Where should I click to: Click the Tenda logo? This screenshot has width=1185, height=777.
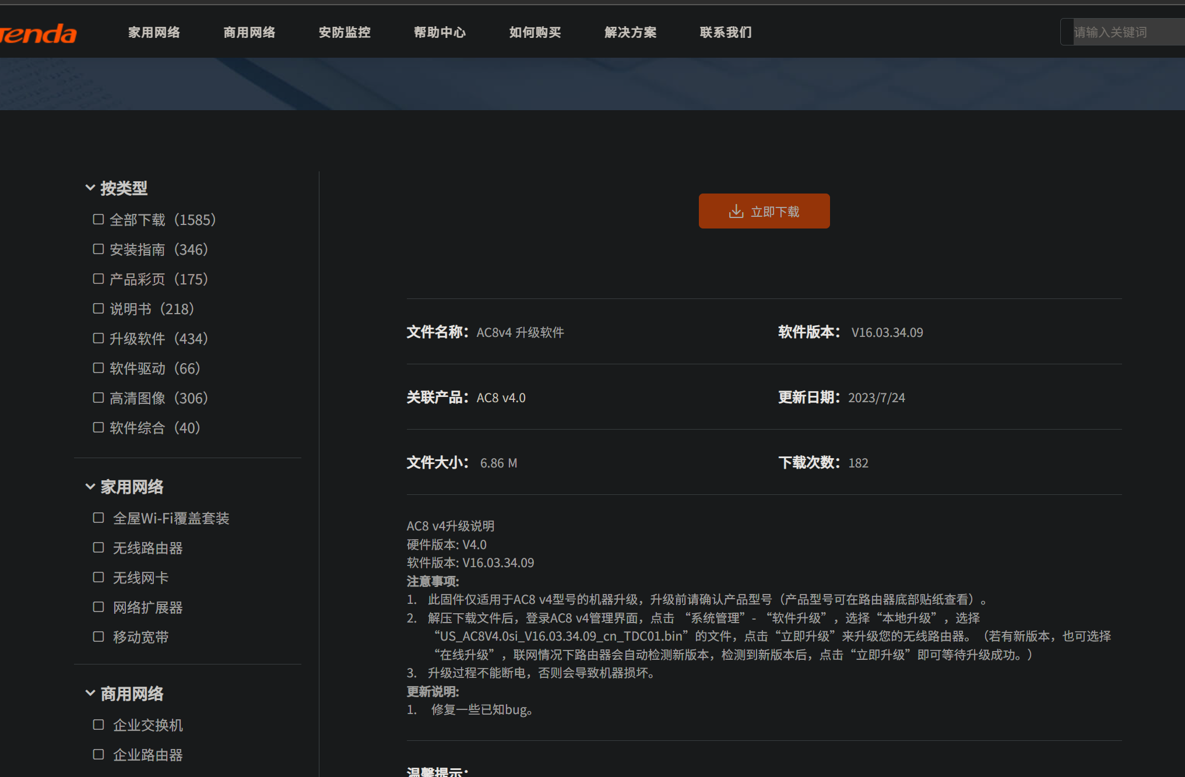point(38,34)
